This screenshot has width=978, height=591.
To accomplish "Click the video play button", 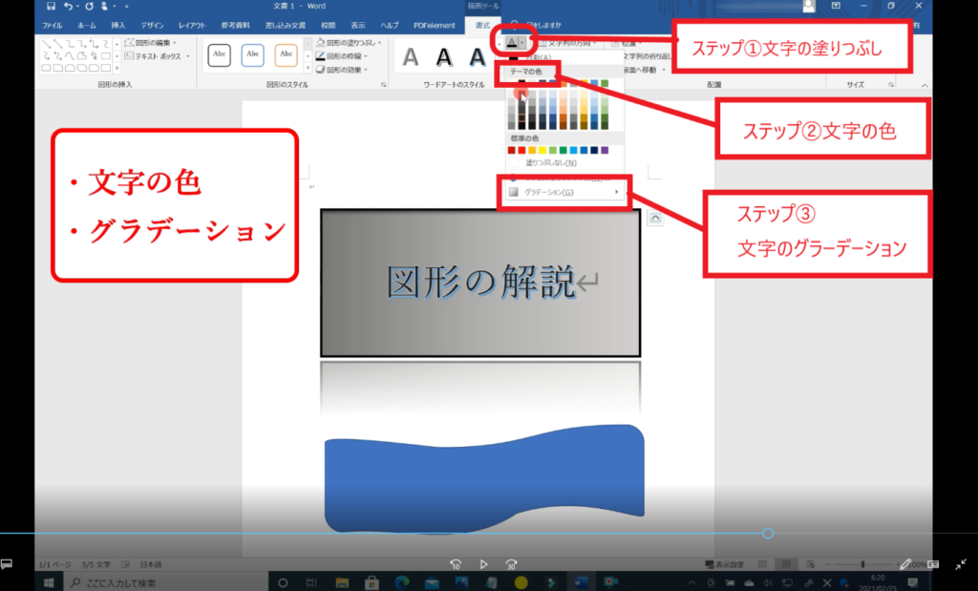I will point(484,564).
